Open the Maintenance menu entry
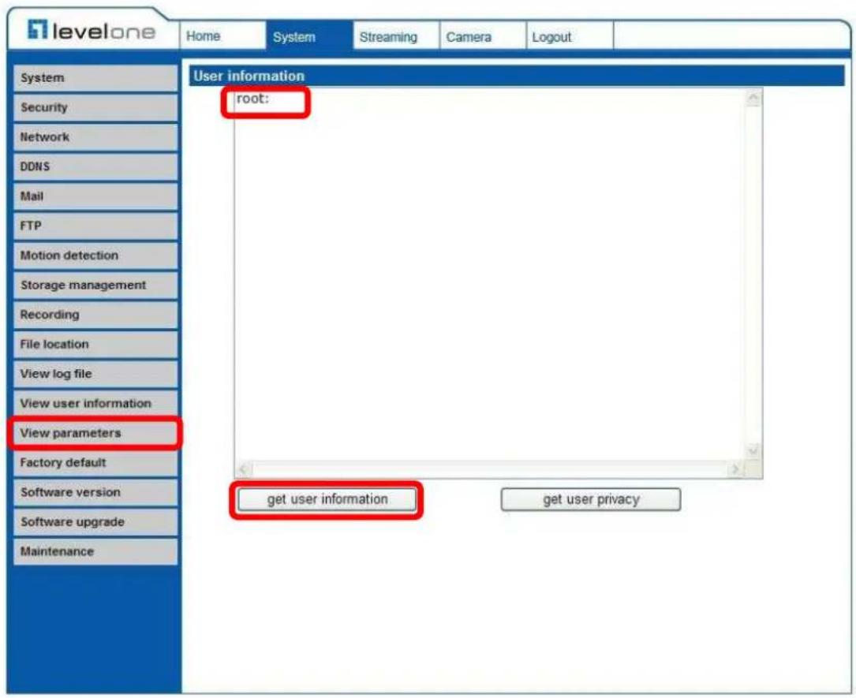The image size is (856, 698). (95, 552)
